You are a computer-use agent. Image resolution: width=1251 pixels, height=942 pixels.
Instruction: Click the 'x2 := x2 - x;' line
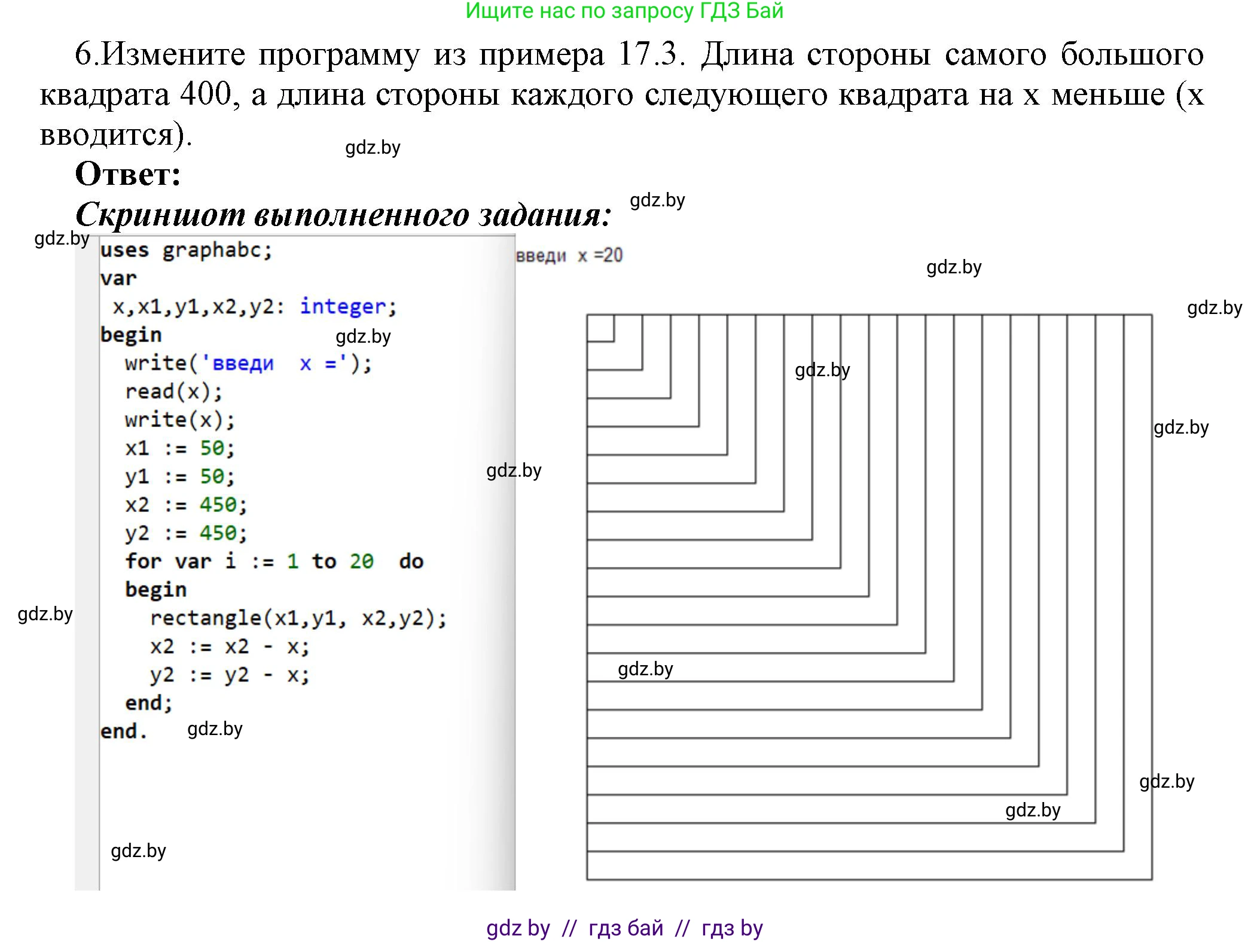229,647
